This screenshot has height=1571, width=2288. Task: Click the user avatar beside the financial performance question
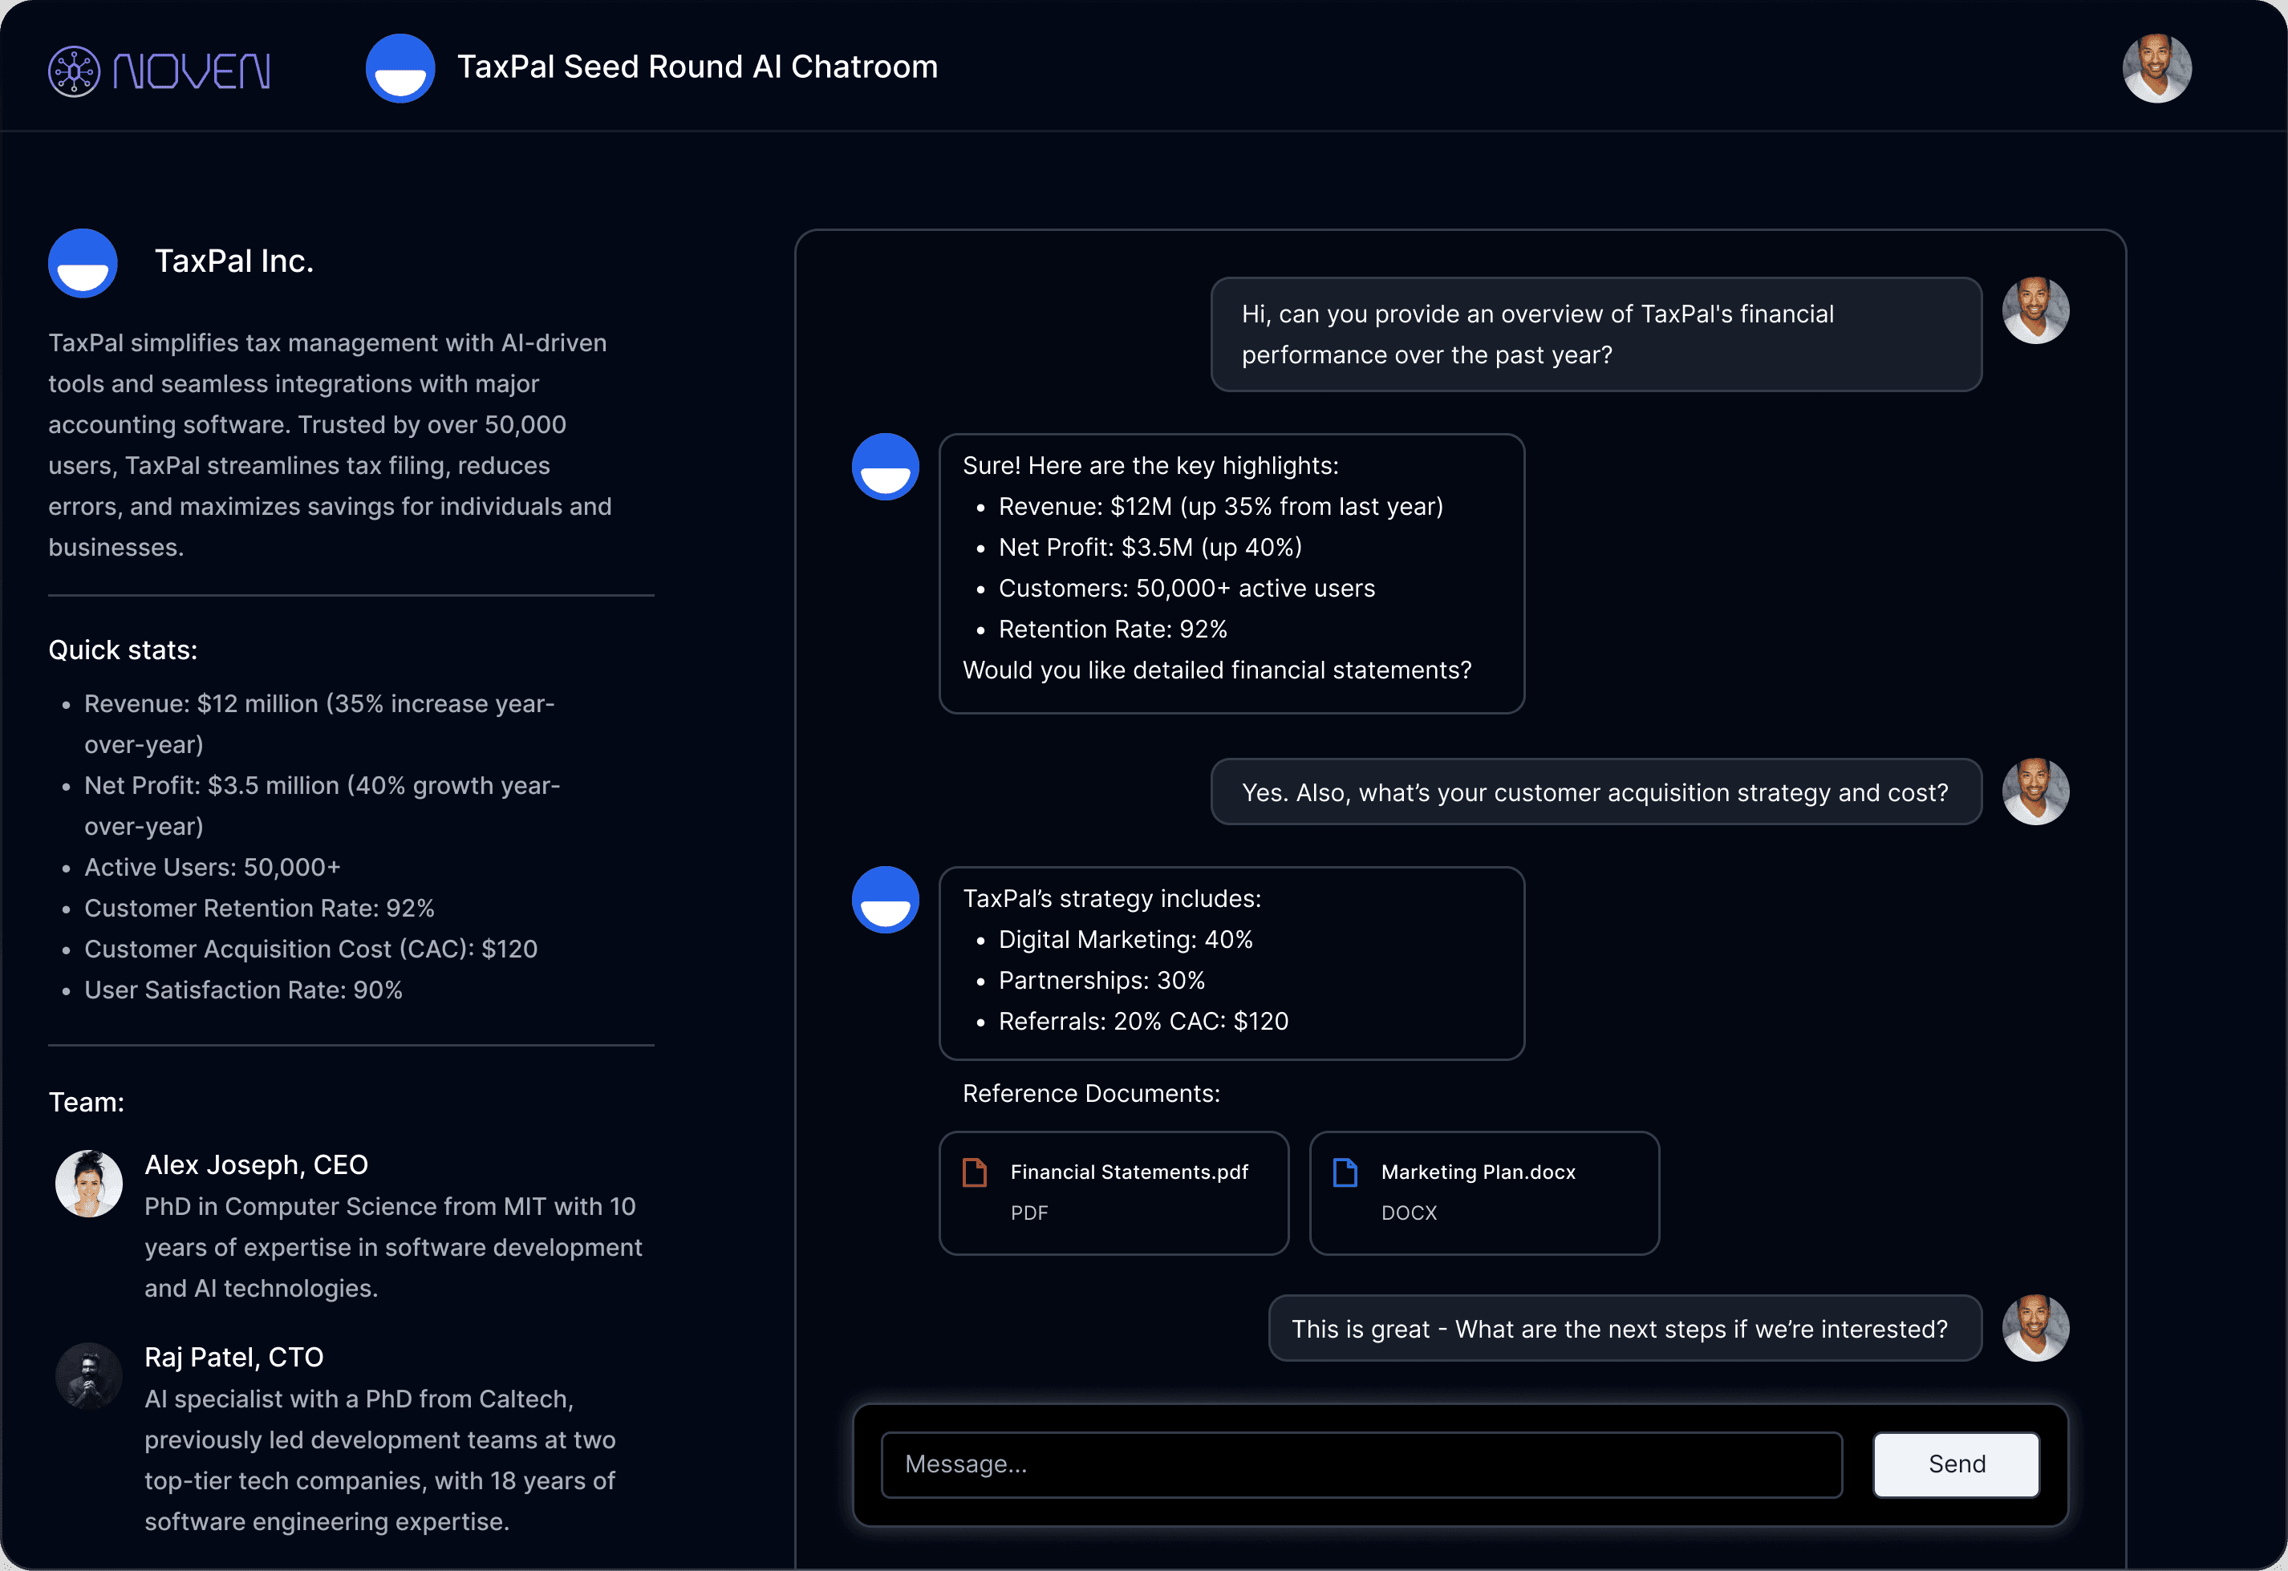pos(2035,310)
